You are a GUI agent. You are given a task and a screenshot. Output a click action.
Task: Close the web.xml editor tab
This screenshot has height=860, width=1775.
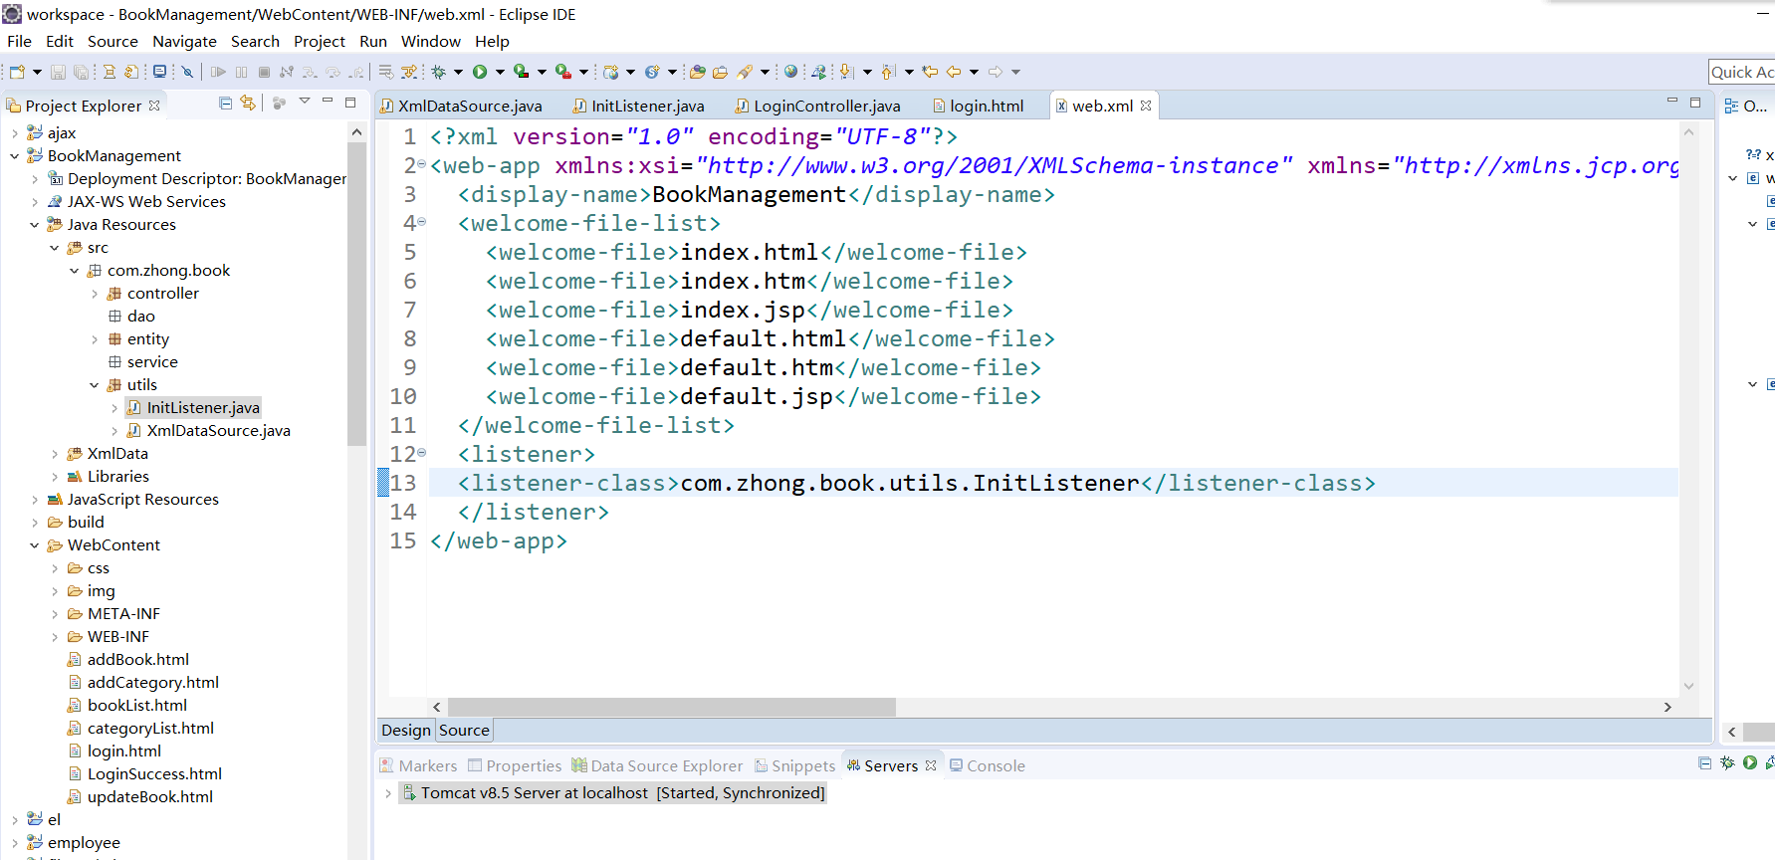(x=1146, y=106)
